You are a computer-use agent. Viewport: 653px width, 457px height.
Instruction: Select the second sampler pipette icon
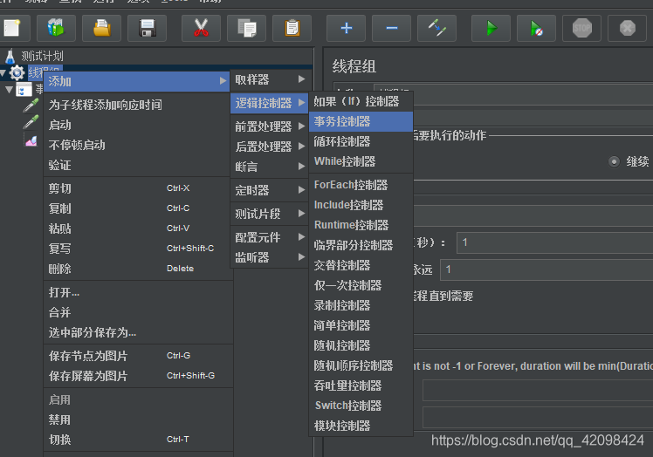[31, 122]
